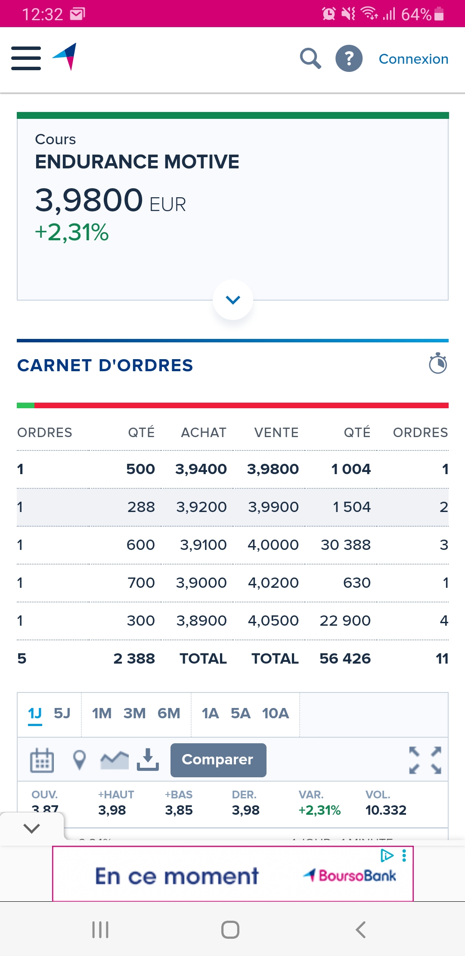Screen dimensions: 465x956
Task: Expand the chart to fullscreen
Action: click(425, 760)
